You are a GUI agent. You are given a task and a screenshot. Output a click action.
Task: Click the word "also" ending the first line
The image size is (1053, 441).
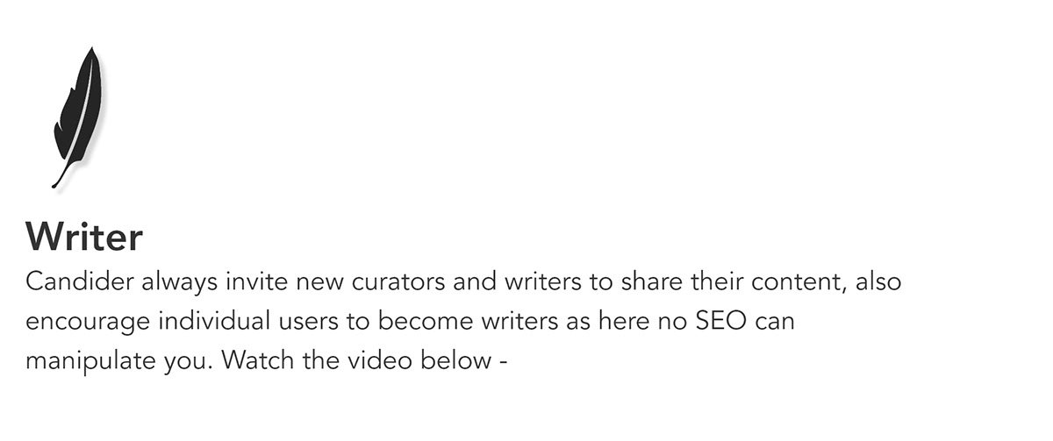pos(879,283)
